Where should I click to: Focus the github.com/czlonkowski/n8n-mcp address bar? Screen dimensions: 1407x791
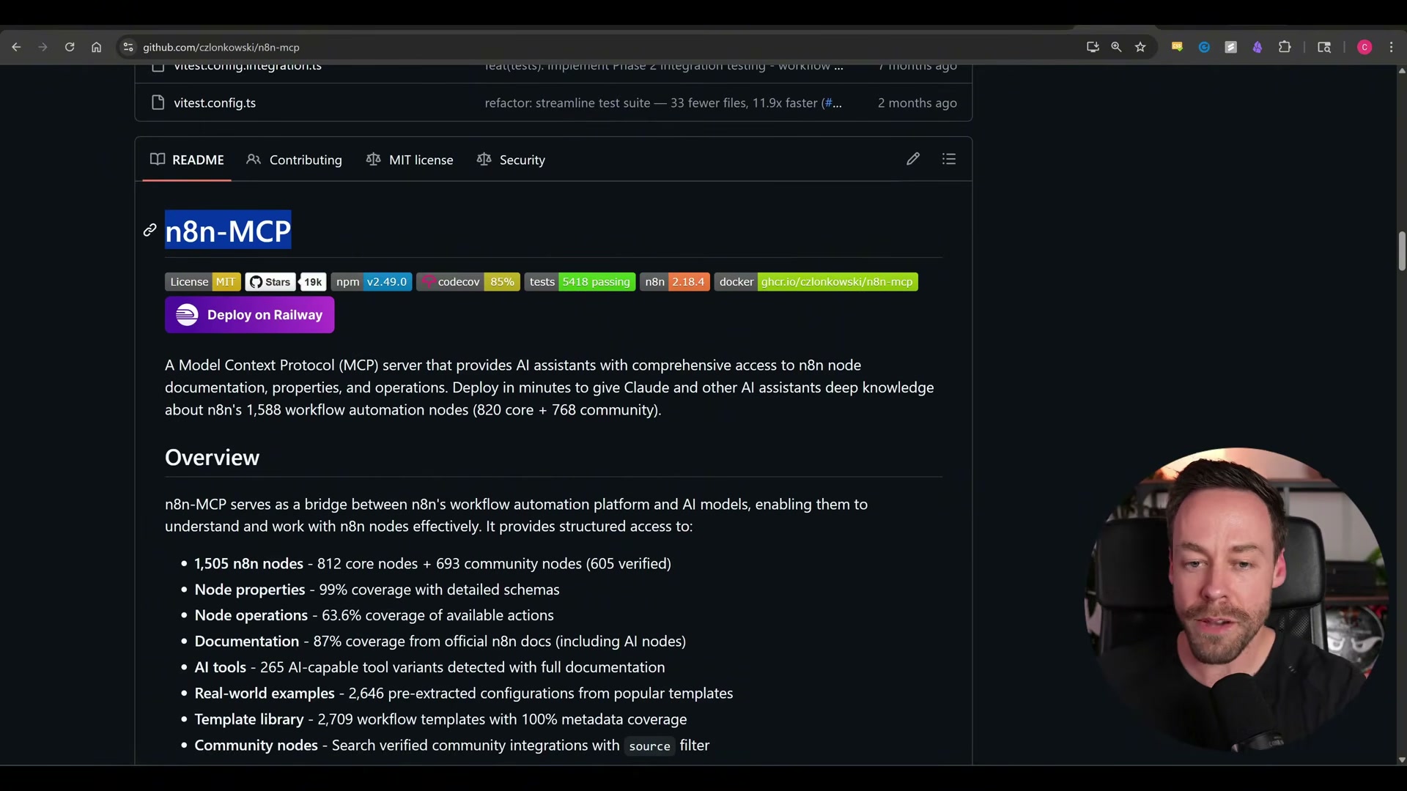221,47
